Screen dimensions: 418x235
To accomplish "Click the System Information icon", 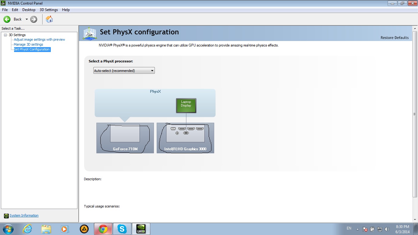I will 6,216.
